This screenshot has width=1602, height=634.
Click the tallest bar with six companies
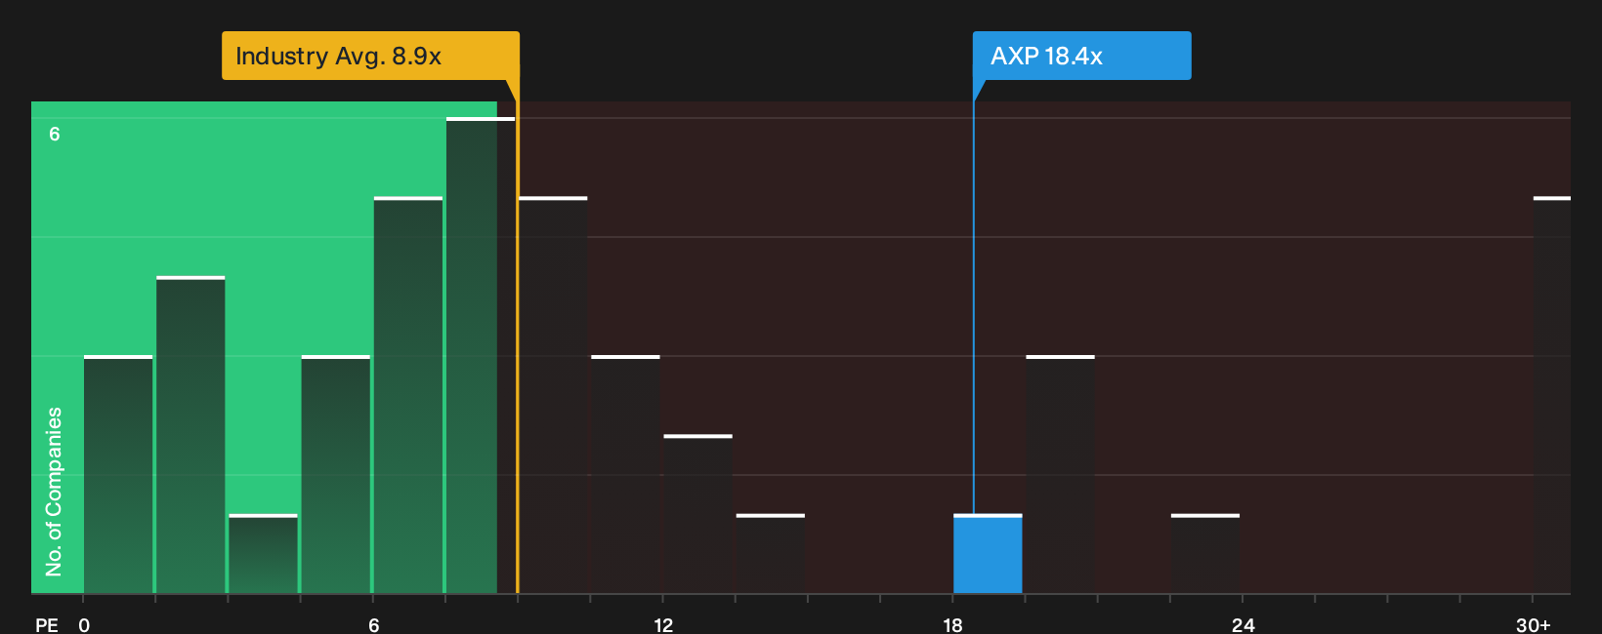(x=480, y=355)
